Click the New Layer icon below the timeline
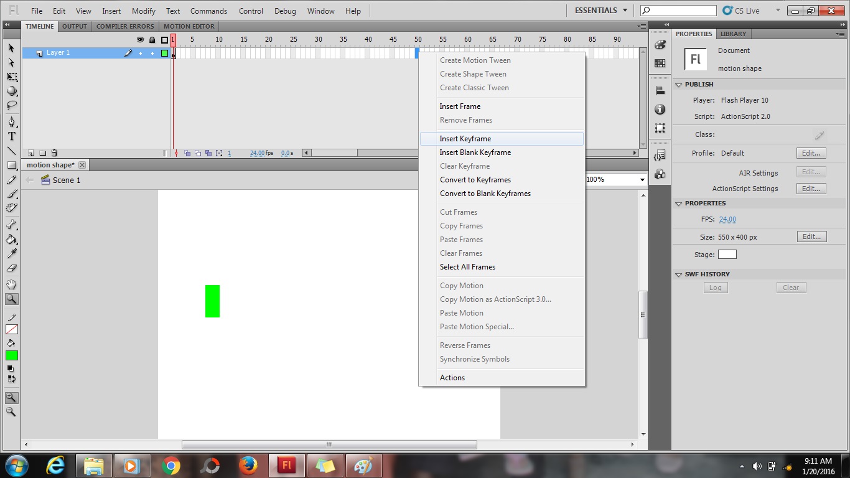Viewport: 850px width, 478px height. coord(30,152)
